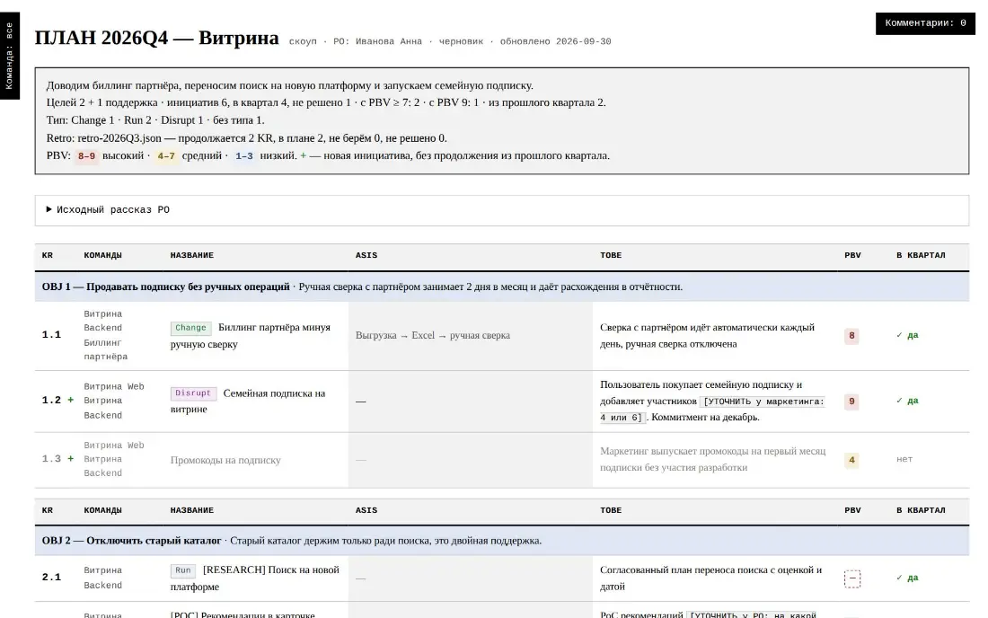Screen dimensions: 988x618
Task: Click the В КВАРТАЛ column header above OBJ 2
Action: [x=921, y=511]
